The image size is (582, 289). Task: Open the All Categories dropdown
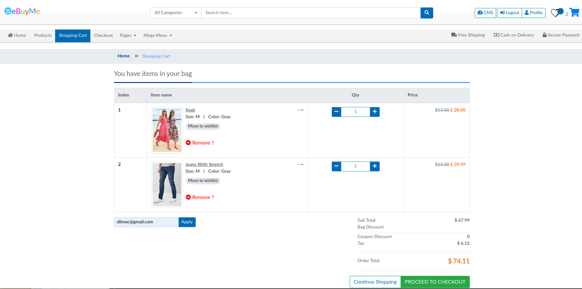point(176,13)
